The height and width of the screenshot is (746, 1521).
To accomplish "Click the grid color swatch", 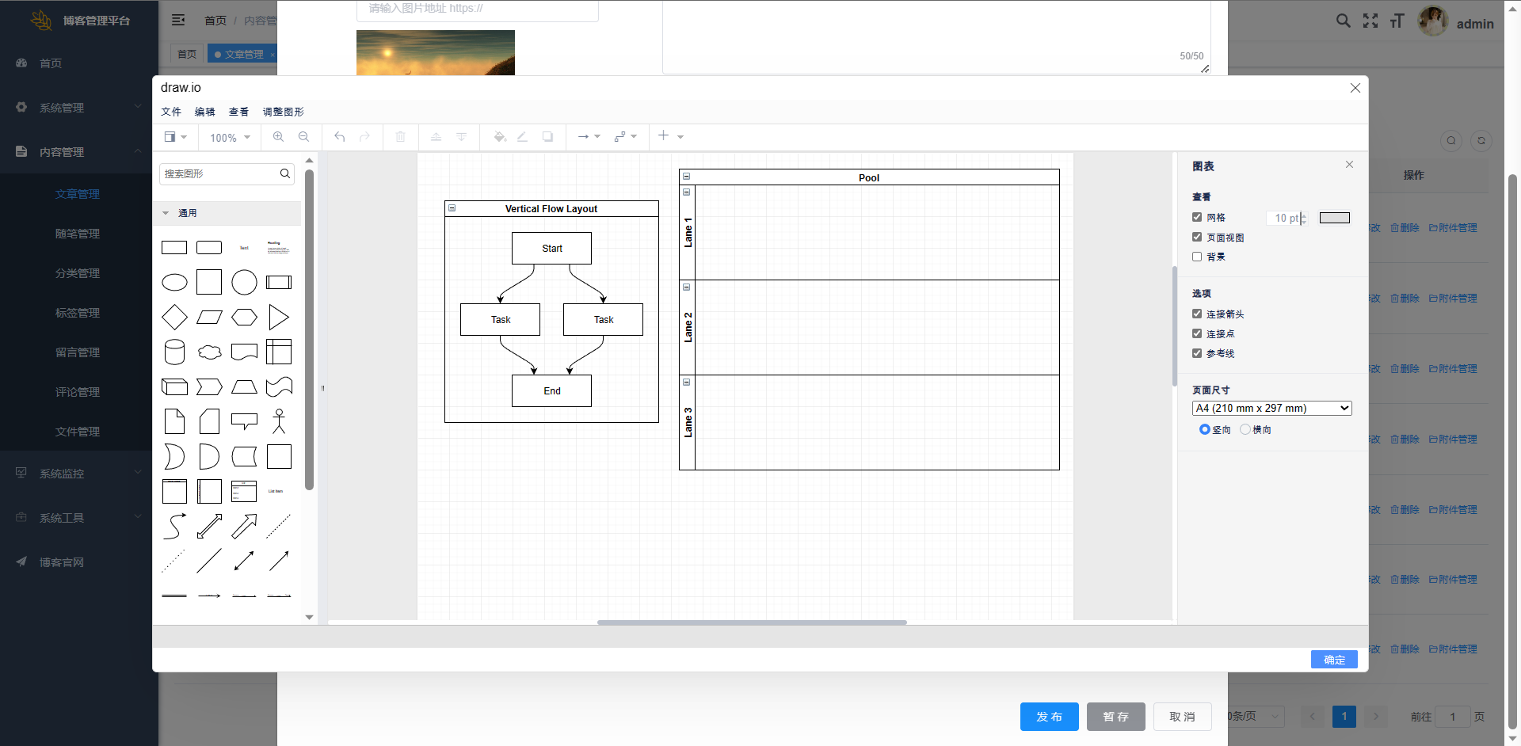I will pyautogui.click(x=1334, y=218).
